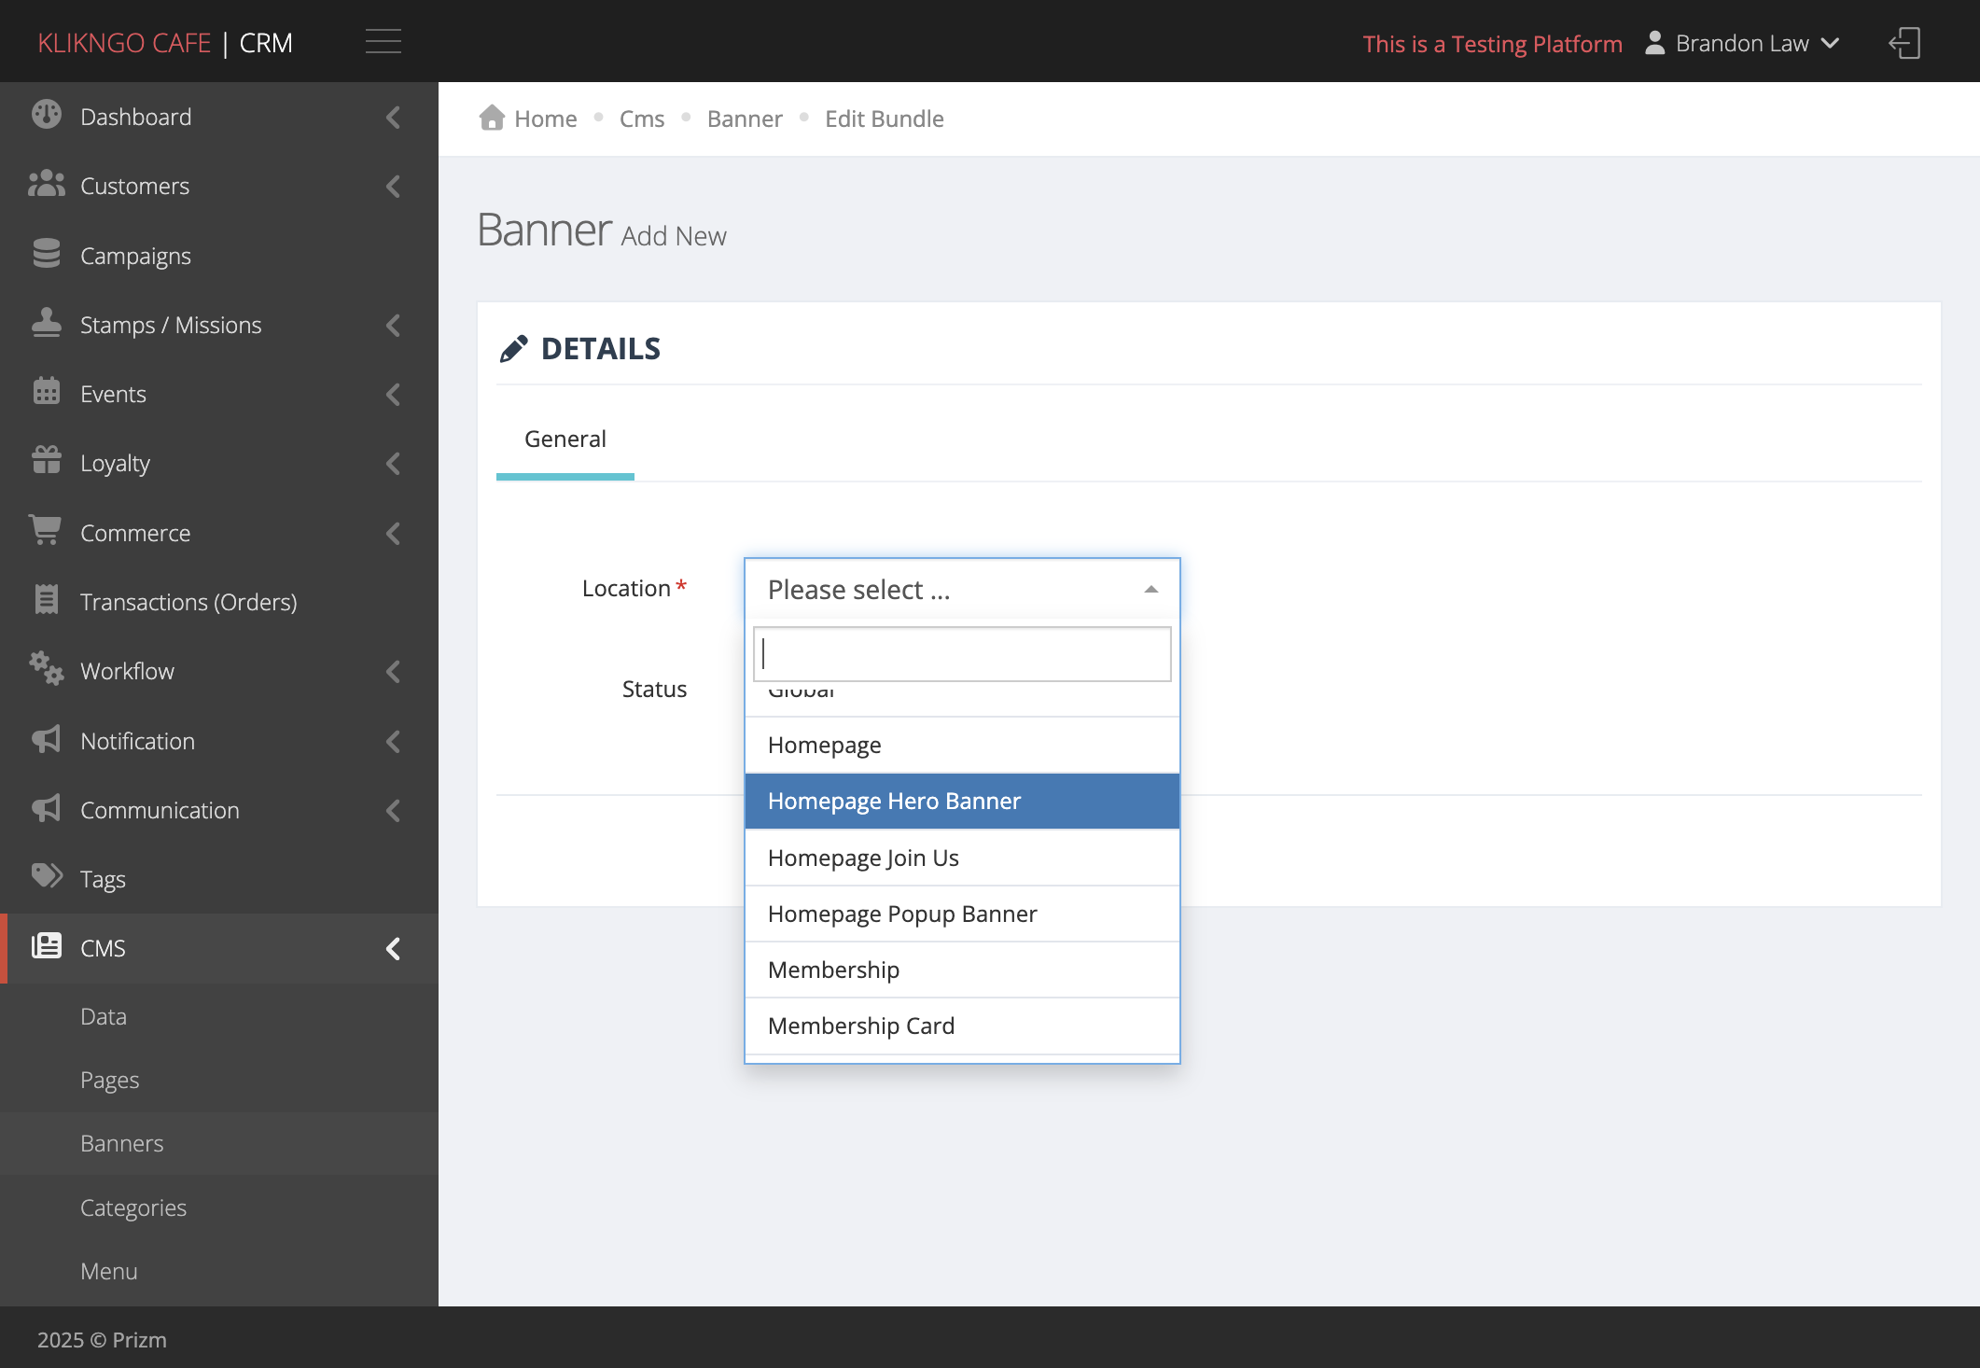Choose Homepage Hero Banner option
The image size is (1980, 1368).
pyautogui.click(x=962, y=802)
